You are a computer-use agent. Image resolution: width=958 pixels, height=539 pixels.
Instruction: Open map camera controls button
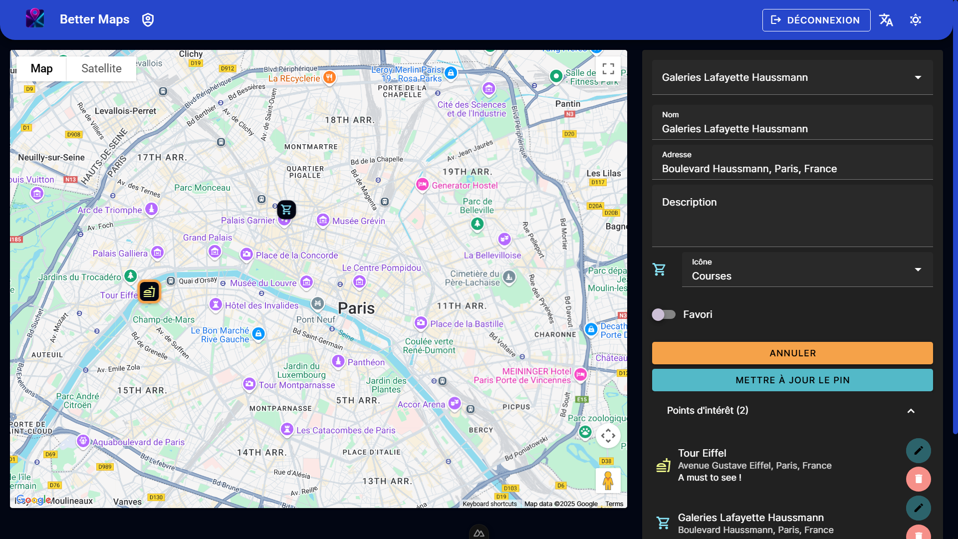pyautogui.click(x=608, y=436)
